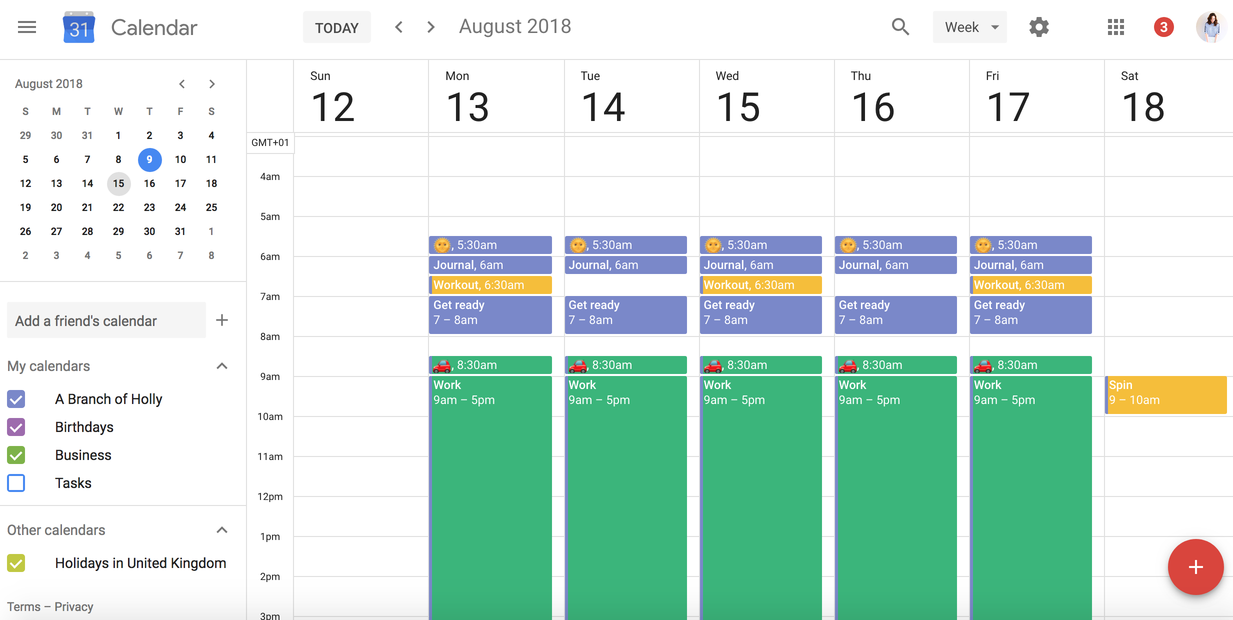The image size is (1233, 620).
Task: Open Thursday's 5:30am sun event
Action: [895, 245]
